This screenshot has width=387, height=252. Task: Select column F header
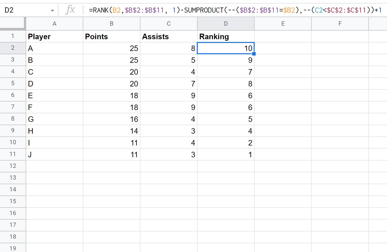pos(340,24)
